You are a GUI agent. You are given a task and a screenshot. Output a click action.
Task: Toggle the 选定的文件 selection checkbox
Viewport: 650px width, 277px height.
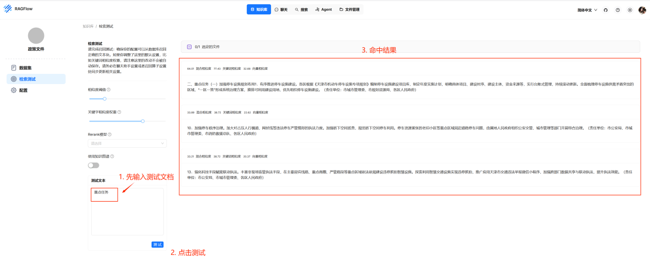189,47
